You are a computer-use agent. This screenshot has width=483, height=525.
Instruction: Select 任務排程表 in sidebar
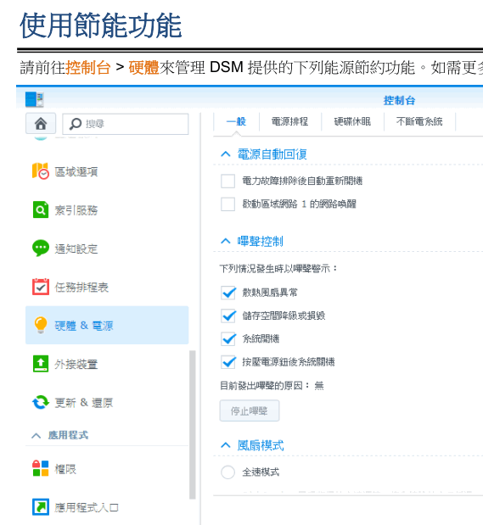pos(107,287)
